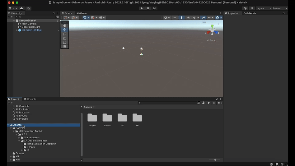Switch to Console tab
The width and height of the screenshot is (295, 166).
point(30,99)
